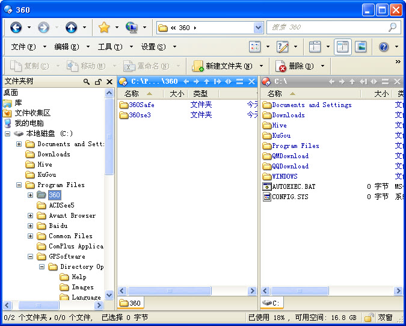
Task: Open the 工具 (Tools) menu
Action: pyautogui.click(x=109, y=47)
